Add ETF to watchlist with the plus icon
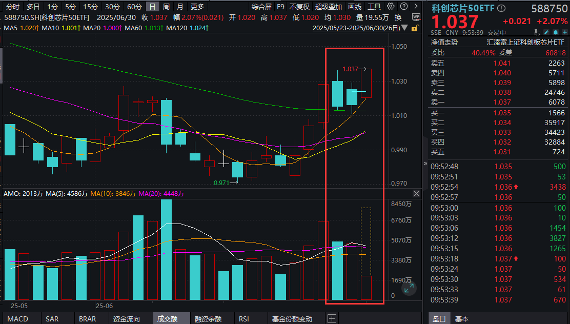This screenshot has width=570, height=324. [x=565, y=32]
